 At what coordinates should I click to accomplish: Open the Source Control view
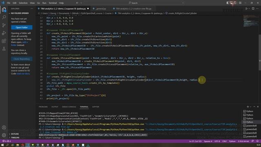[x=4, y=25]
